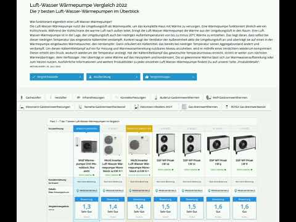Click offer arrow icon under SSP Proair LW 9
Image resolution: width=296 pixels, height=222 pixels.
(x=225, y=170)
